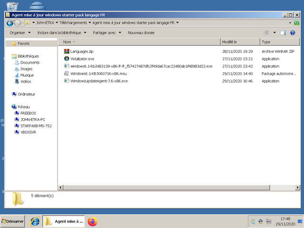Expand dropdown arrow after Agent mise à jour breadcrumb
The height and width of the screenshot is (228, 304).
pyautogui.click(x=177, y=23)
